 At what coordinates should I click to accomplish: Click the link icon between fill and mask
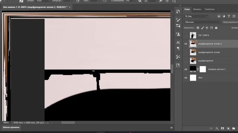pos(198,69)
